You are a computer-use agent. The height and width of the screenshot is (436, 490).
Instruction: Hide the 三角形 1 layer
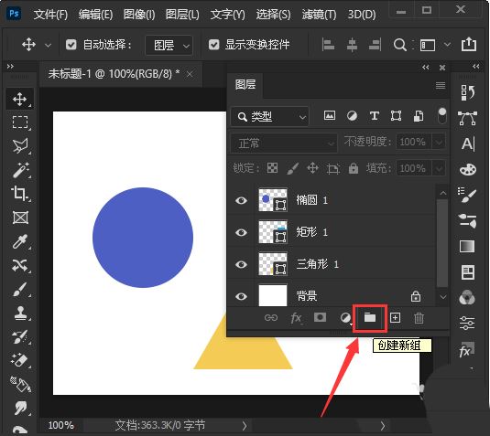tap(241, 264)
